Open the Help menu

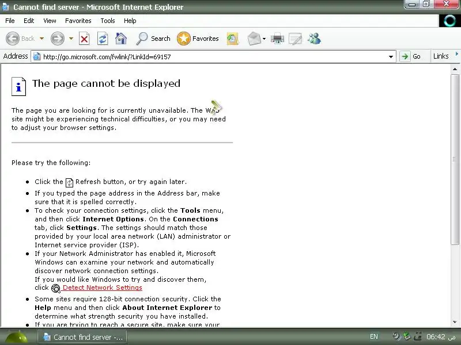click(130, 21)
